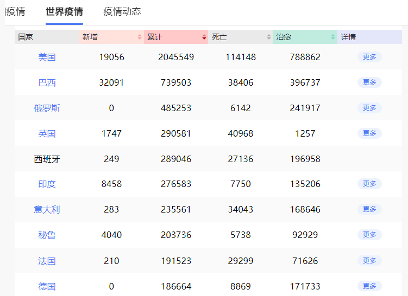Open 更多 details for 巴西
Viewport: 408px width, 296px height.
click(x=369, y=82)
